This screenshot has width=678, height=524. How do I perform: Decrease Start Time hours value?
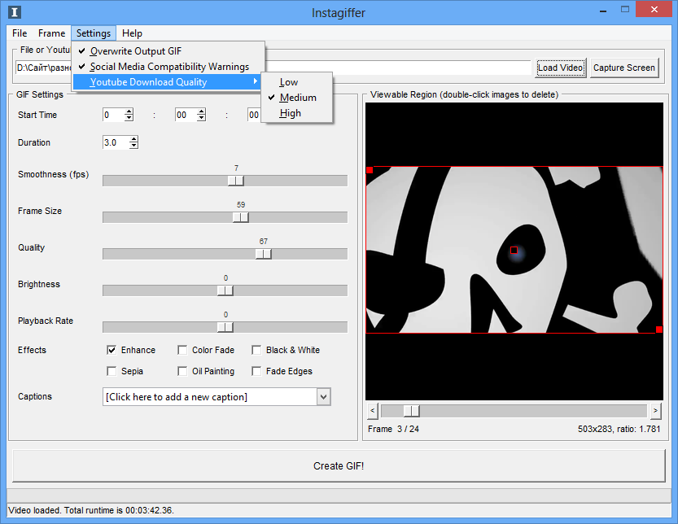point(129,118)
